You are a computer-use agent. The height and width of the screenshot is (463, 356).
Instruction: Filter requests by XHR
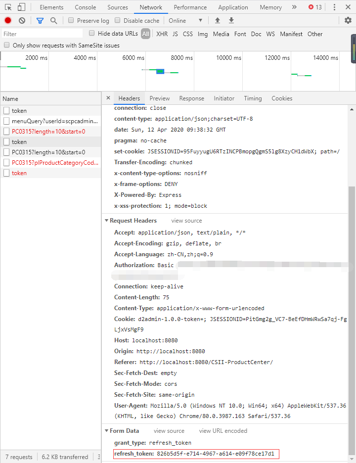pos(162,34)
